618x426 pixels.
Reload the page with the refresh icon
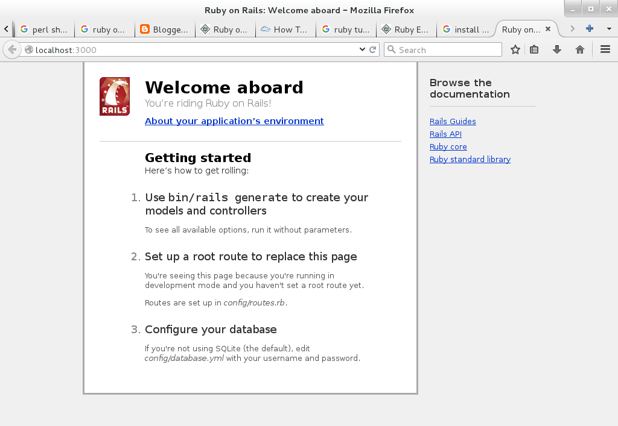point(372,49)
